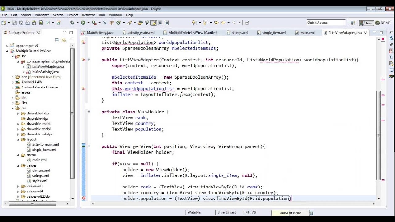The height and width of the screenshot is (222, 395).
Task: Run garbage collector trash icon
Action: [311, 213]
